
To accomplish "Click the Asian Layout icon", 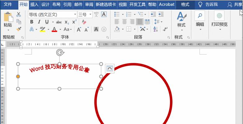I will pos(143,29).
